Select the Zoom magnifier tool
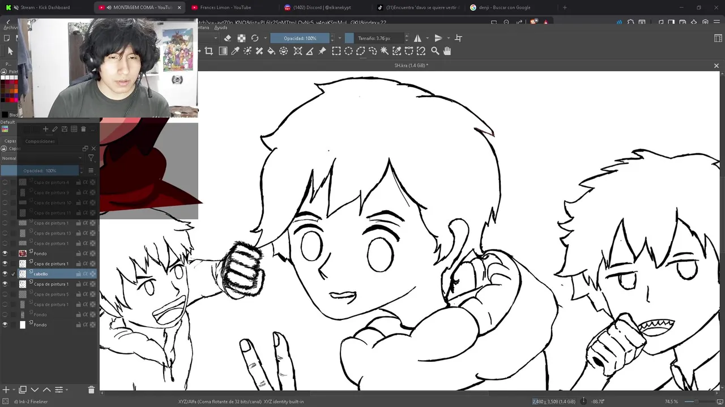Screen dimensions: 725x407 pyautogui.click(x=435, y=51)
